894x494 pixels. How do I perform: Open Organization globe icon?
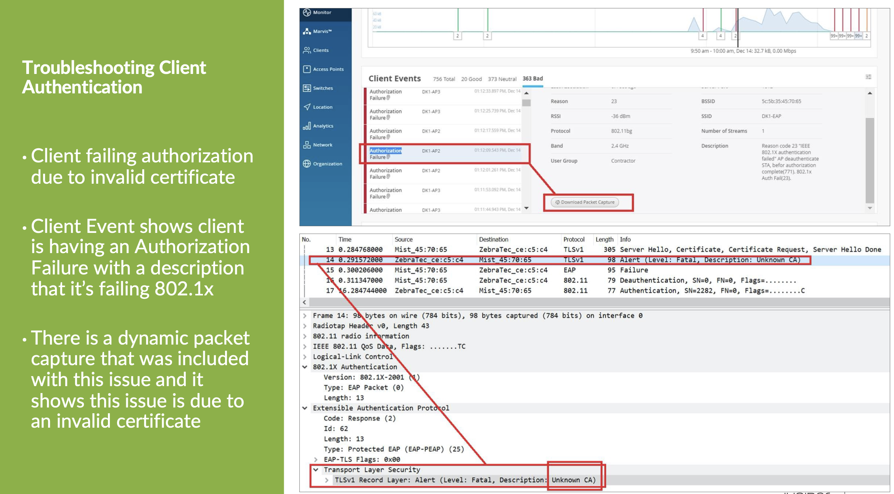307,164
